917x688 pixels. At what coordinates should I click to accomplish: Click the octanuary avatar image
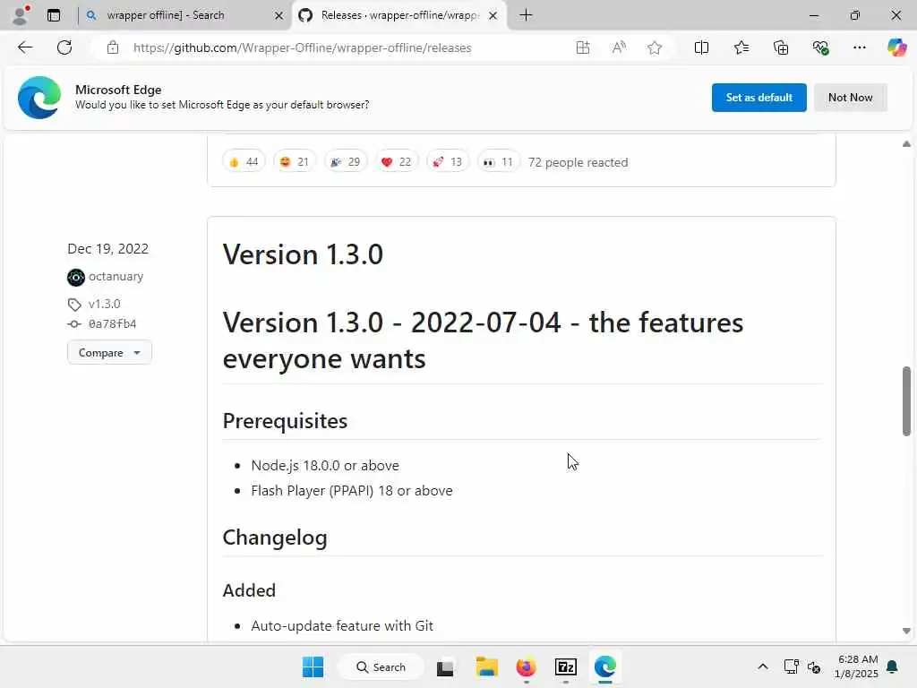click(75, 278)
